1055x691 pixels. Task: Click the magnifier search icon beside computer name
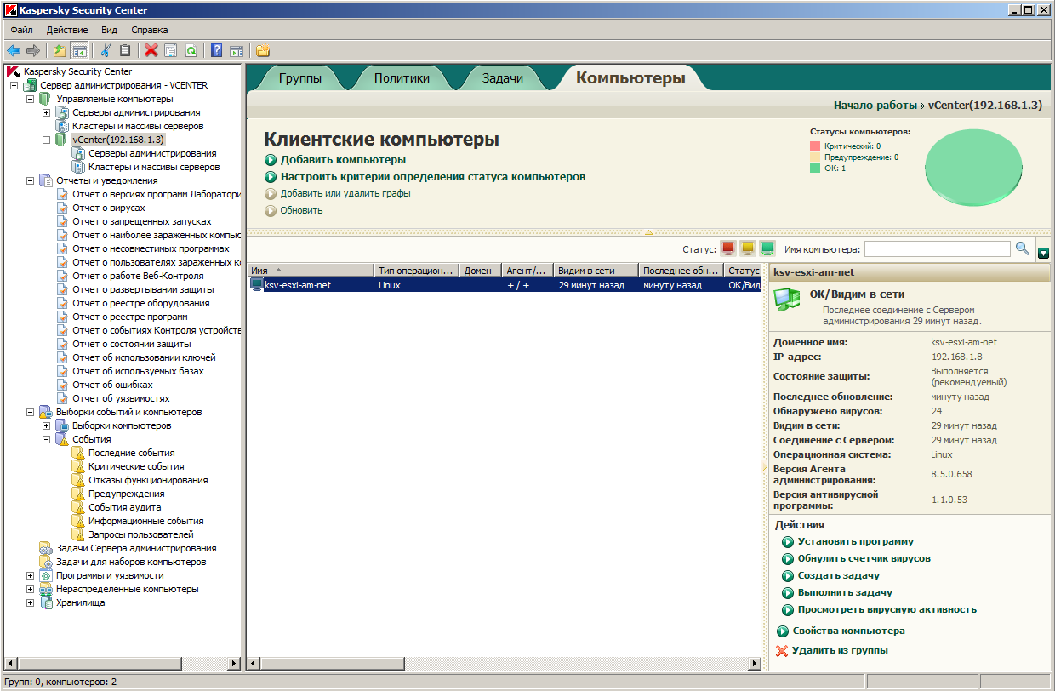click(1023, 248)
